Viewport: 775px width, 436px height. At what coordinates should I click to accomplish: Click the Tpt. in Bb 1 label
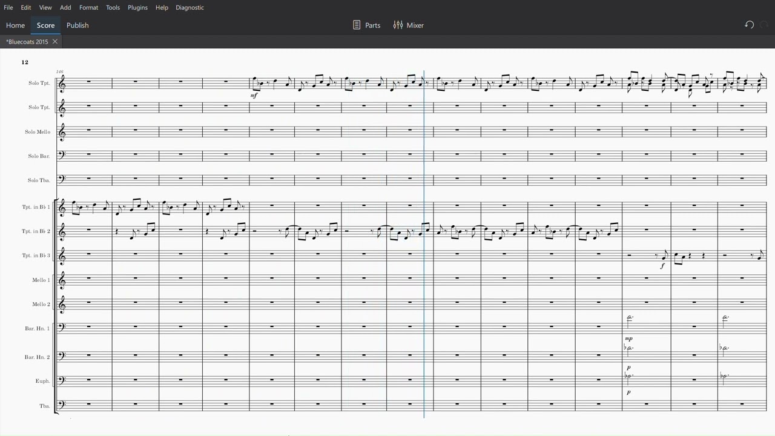coord(36,207)
